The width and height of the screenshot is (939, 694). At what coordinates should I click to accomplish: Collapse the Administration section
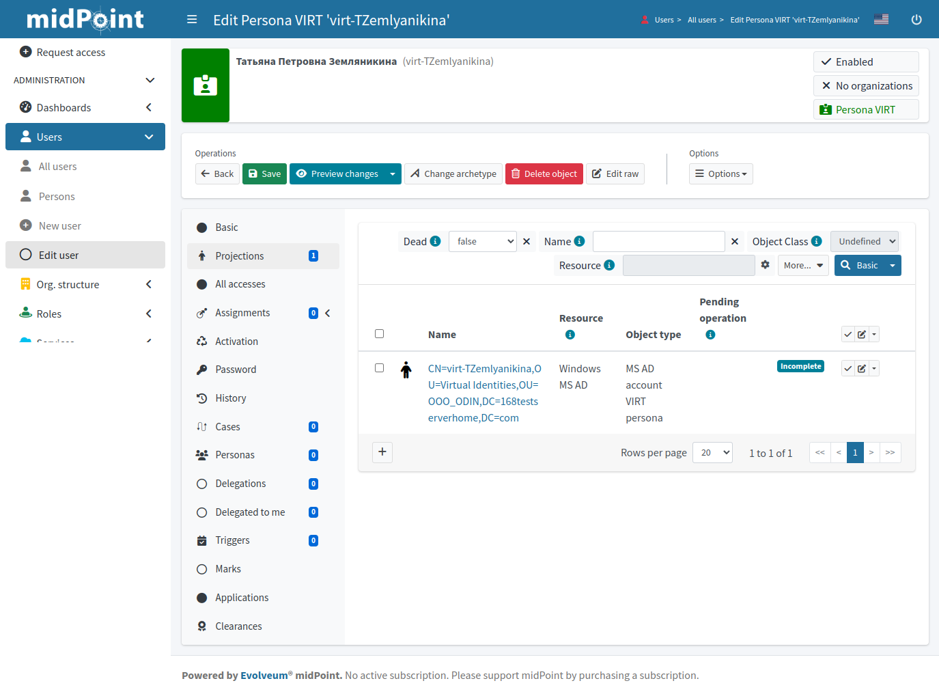tap(150, 80)
